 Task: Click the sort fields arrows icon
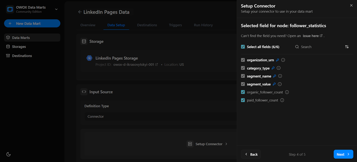click(347, 47)
